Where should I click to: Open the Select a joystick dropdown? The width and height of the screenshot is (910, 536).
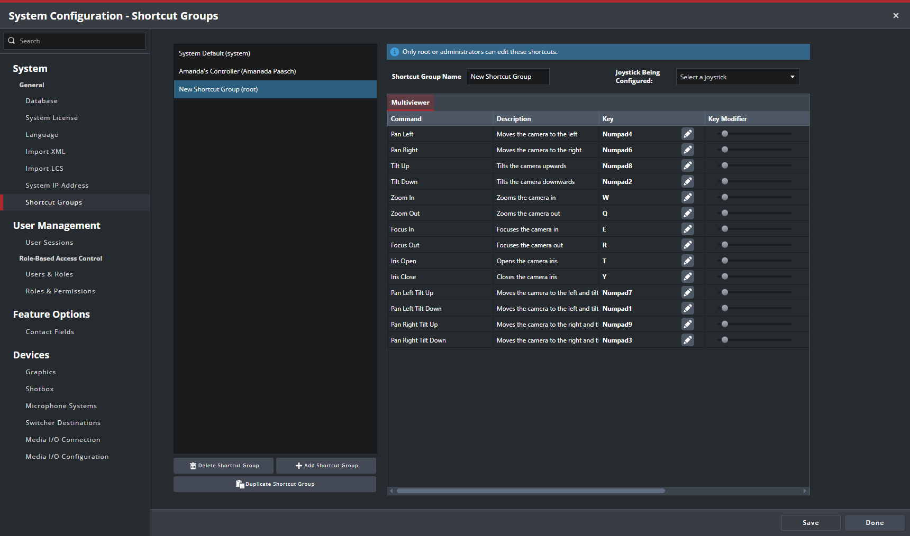(737, 77)
